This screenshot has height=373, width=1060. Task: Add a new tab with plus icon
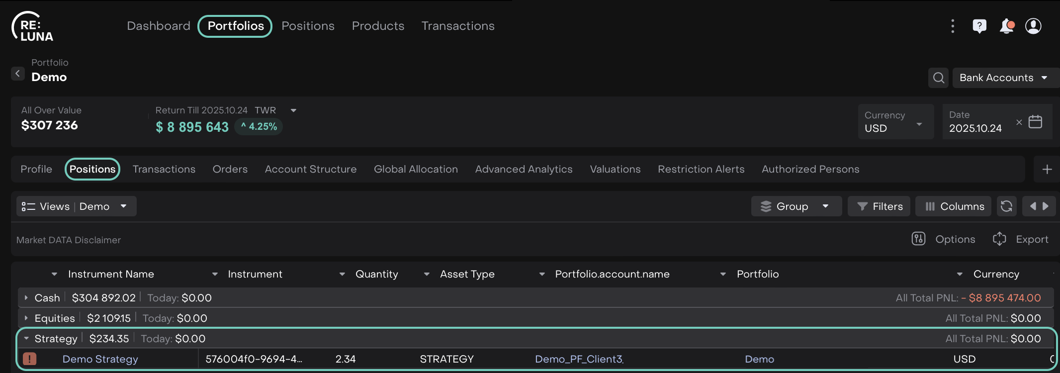pyautogui.click(x=1047, y=170)
